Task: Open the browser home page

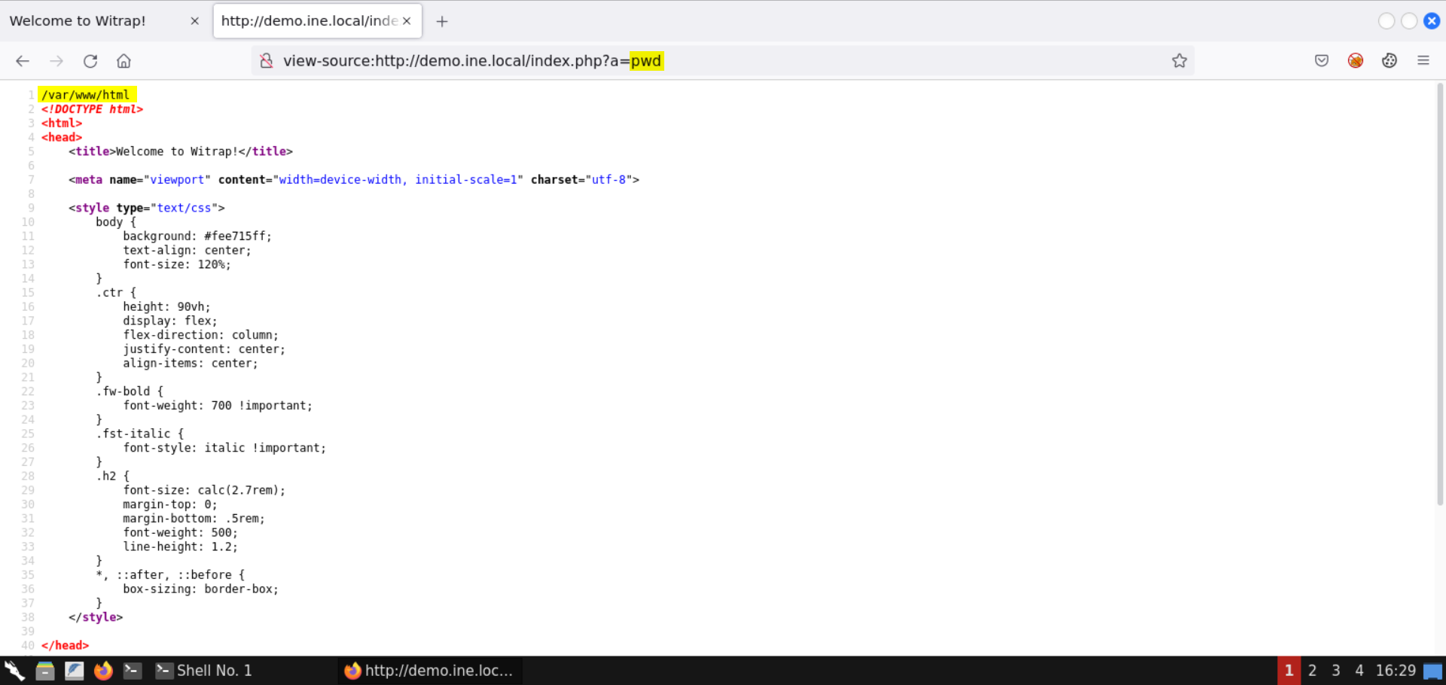Action: coord(124,61)
